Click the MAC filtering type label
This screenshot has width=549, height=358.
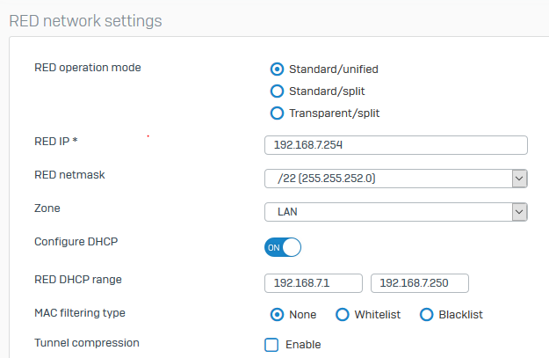tap(80, 313)
